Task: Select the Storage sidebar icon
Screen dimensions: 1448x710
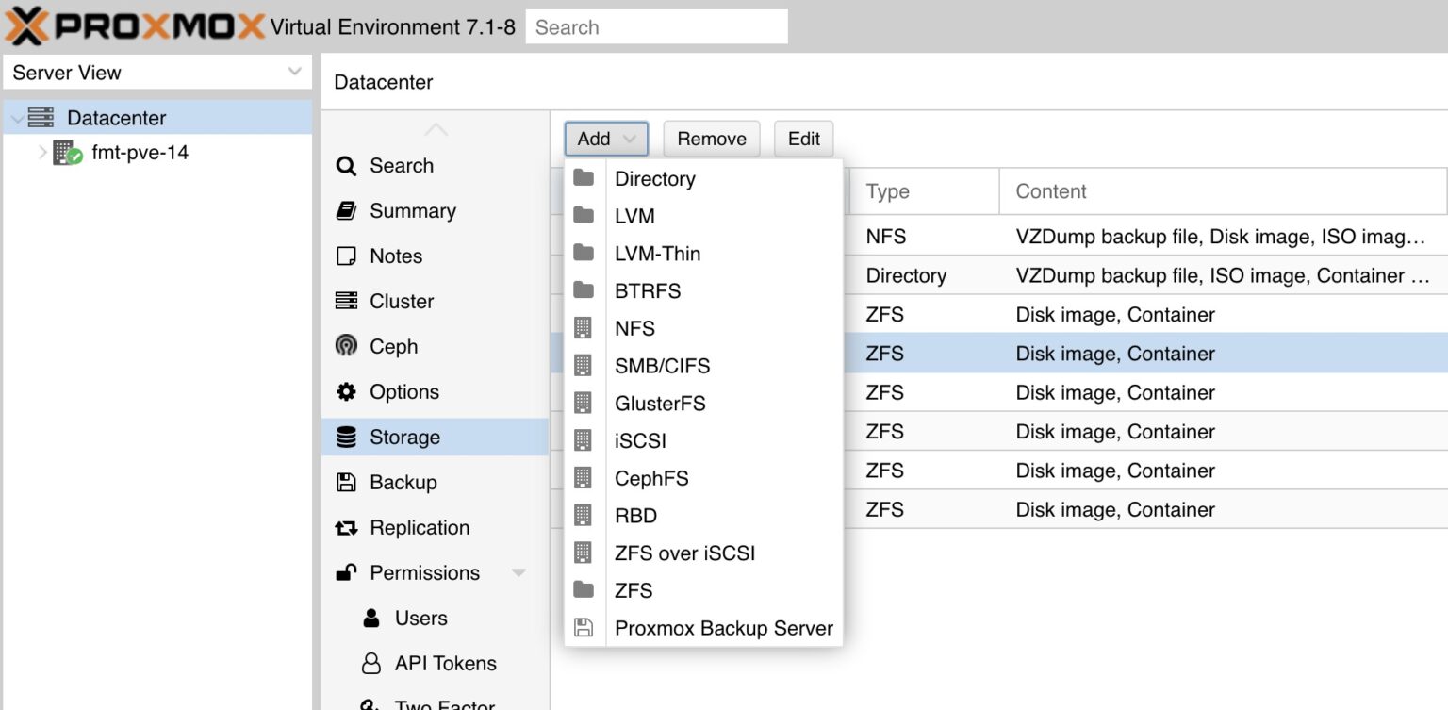Action: tap(347, 437)
